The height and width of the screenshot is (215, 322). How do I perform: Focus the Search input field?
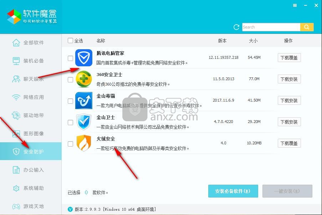(x=271, y=27)
